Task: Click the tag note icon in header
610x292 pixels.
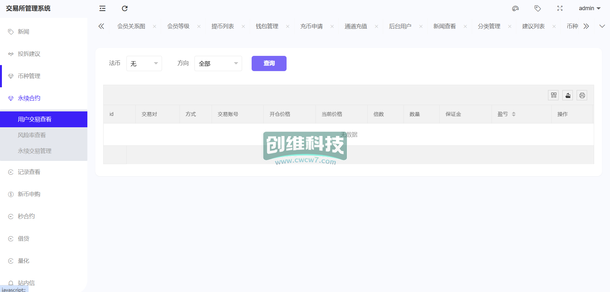Action: pyautogui.click(x=538, y=9)
